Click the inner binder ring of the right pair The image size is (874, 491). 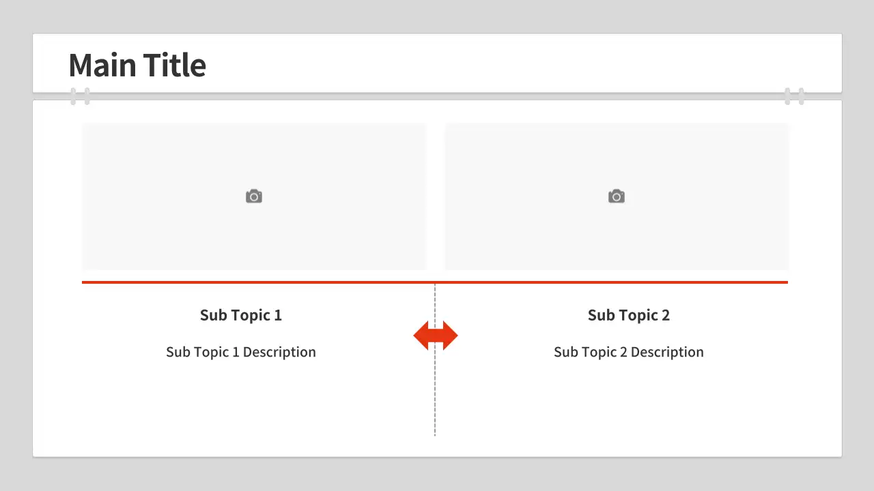787,96
